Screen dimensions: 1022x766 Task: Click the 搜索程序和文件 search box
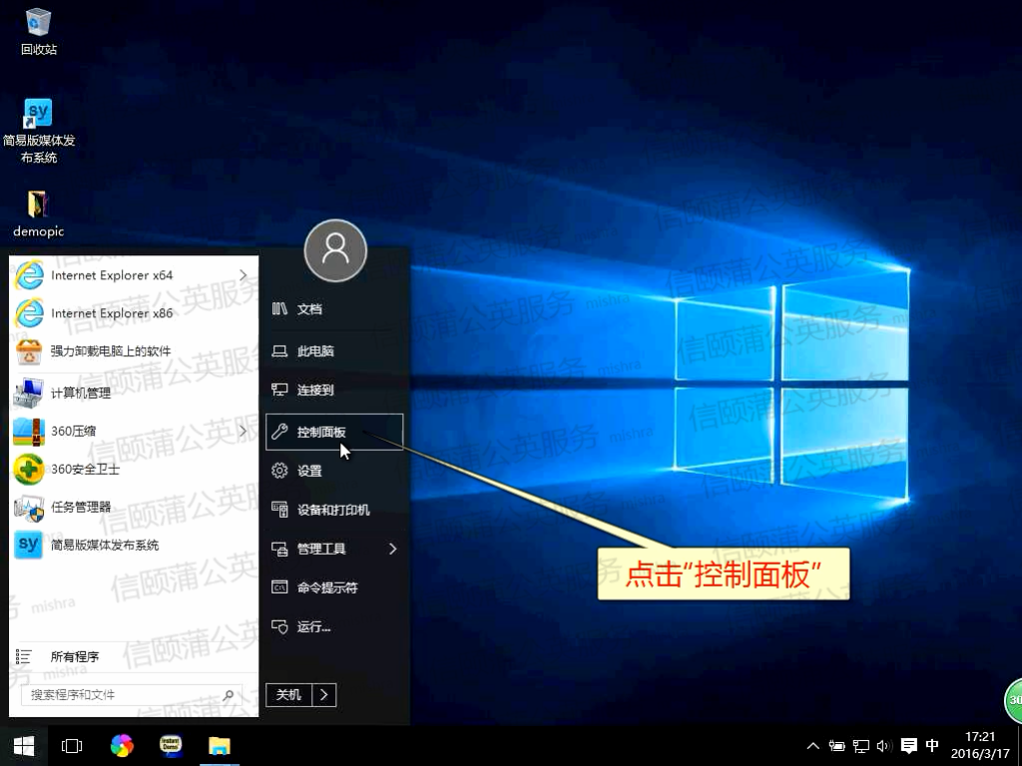(124, 694)
